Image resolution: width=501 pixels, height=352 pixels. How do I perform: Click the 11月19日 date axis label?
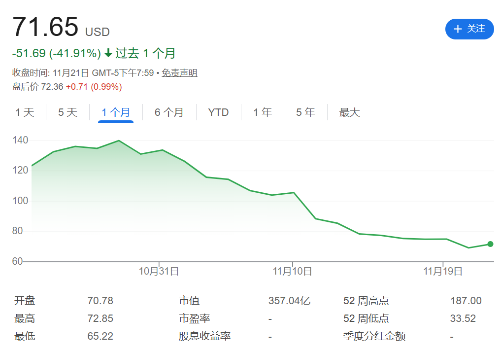[443, 271]
